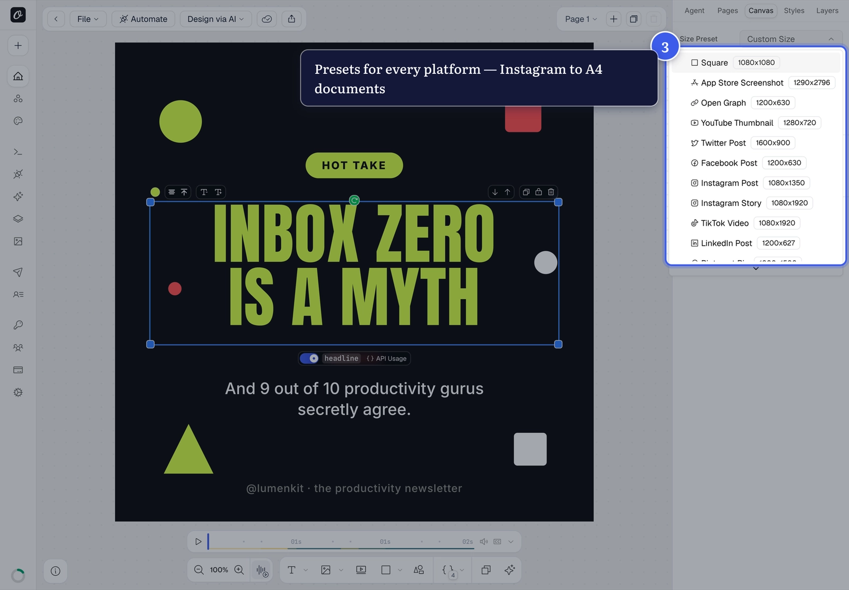Open settings gear in left sidebar

18,392
